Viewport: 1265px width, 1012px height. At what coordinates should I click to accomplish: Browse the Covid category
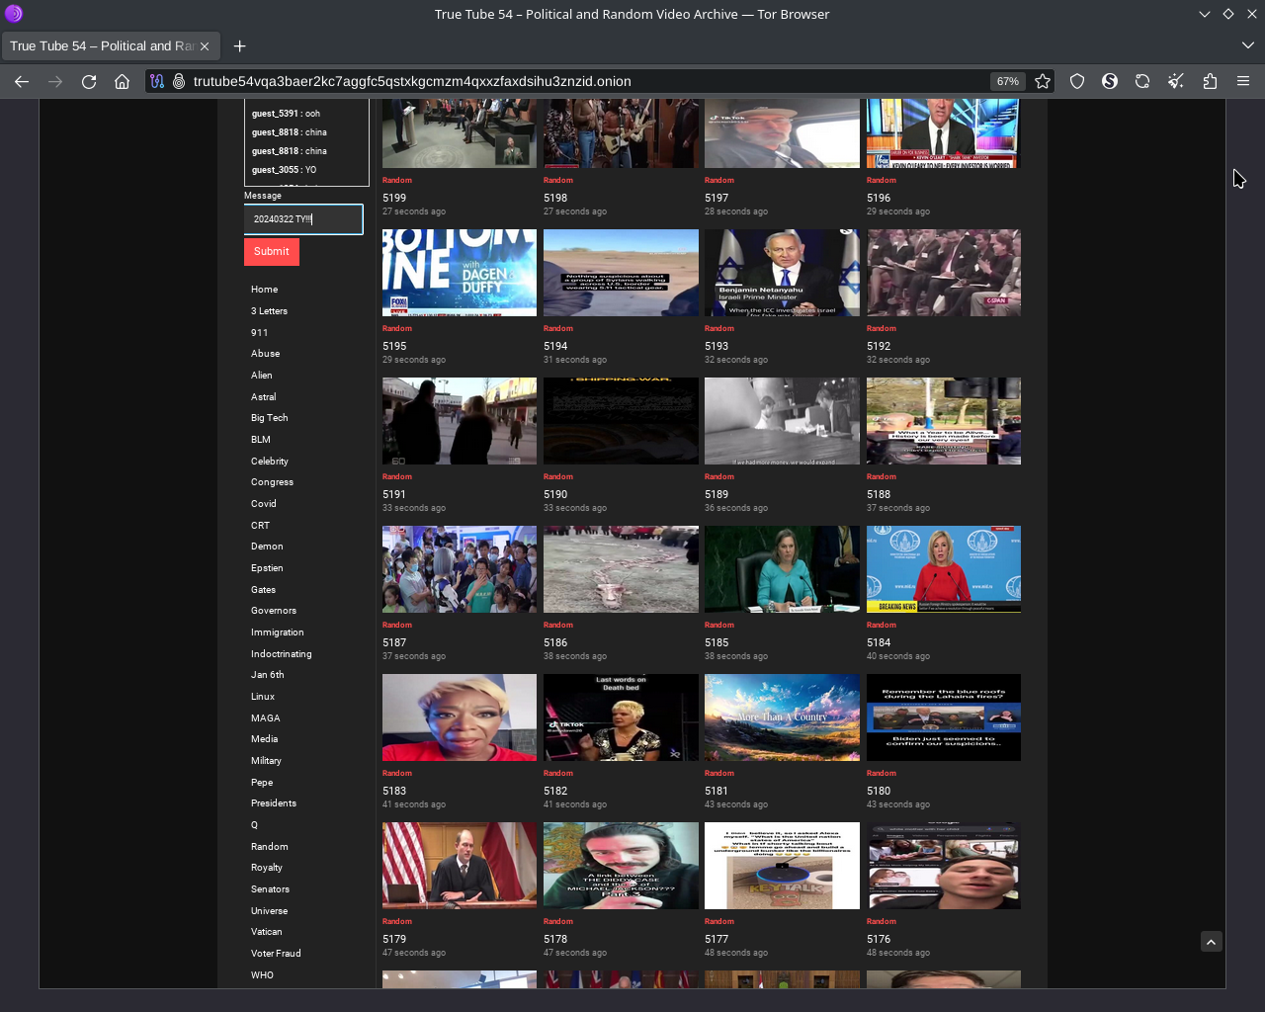(264, 504)
